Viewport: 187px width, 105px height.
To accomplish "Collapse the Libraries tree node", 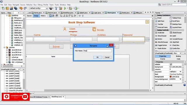I will pyautogui.click(x=4, y=47).
